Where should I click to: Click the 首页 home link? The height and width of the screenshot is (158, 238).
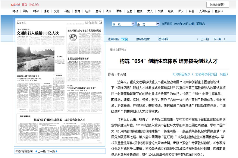25,4
